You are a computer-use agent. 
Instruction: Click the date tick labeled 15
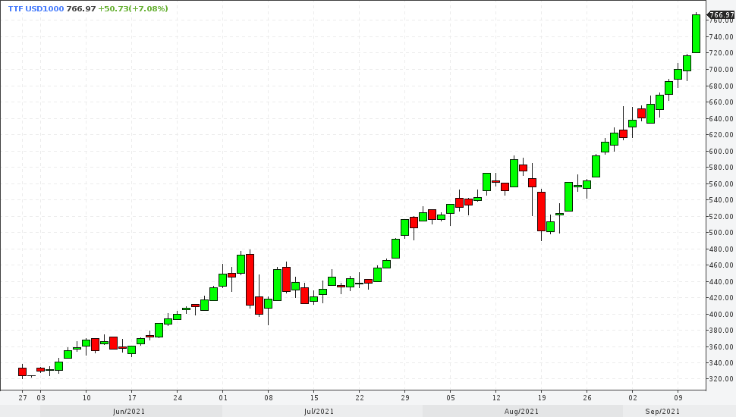coord(314,398)
